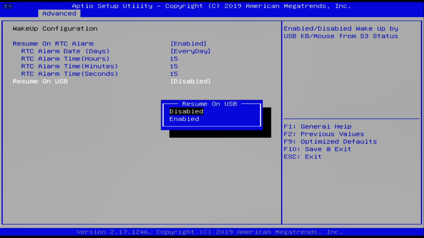Click F10: Save & Exit hint
This screenshot has width=424, height=238.
point(317,149)
